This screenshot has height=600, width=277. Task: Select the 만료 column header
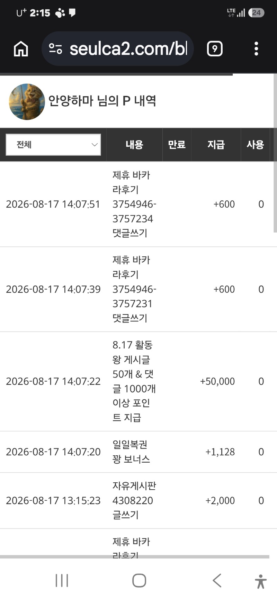(177, 145)
